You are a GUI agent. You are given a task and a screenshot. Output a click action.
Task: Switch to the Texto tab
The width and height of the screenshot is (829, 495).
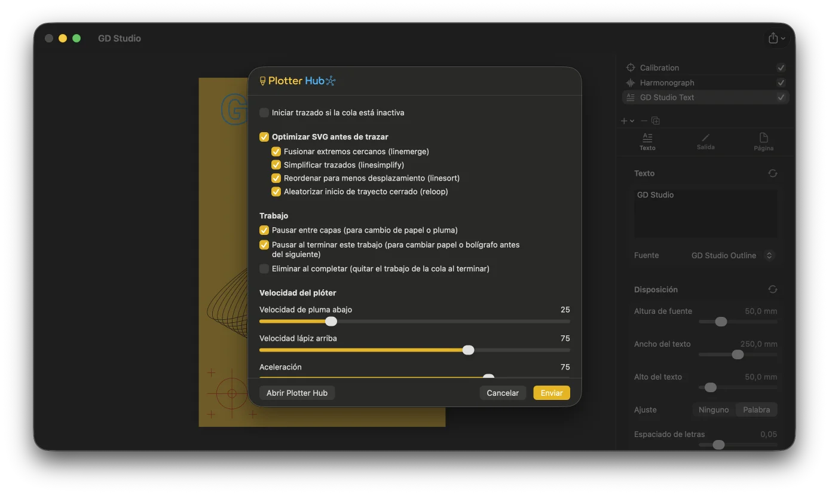[x=647, y=142]
